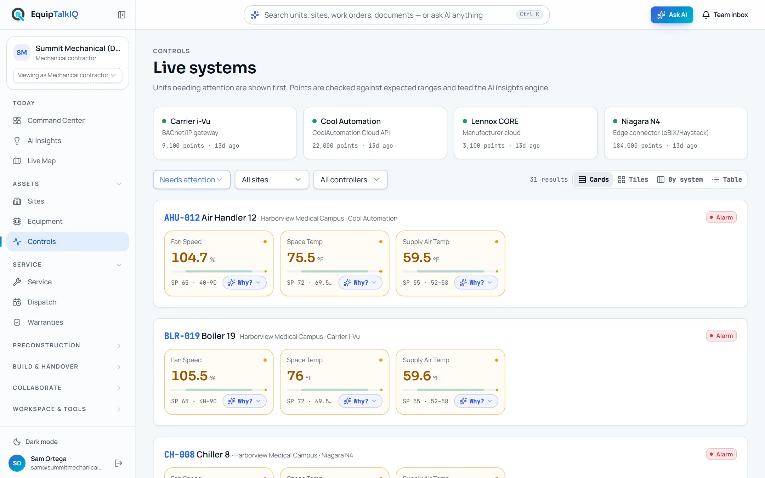765x478 pixels.
Task: Select By system view tab
Action: (680, 180)
